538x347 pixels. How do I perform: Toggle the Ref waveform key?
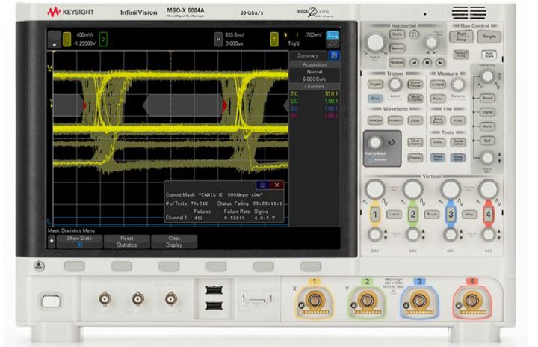[x=487, y=141]
